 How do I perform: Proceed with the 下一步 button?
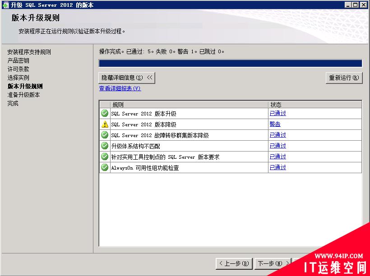(273, 263)
